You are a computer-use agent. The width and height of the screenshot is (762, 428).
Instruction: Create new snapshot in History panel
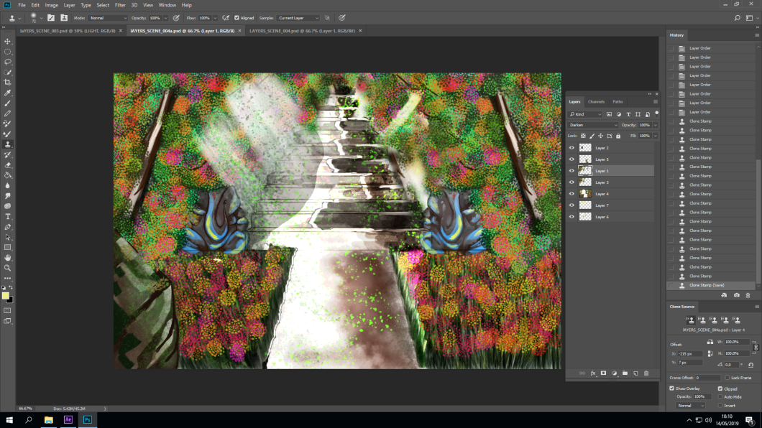(737, 295)
